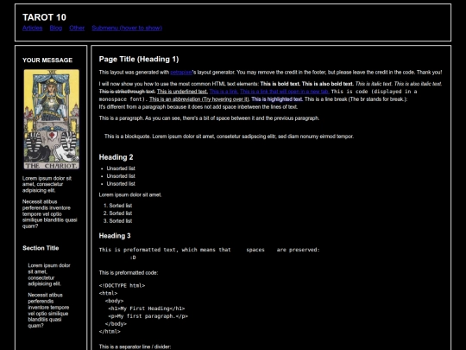Click the third Sorted list item
Viewport: 466px width, 350px height.
click(x=120, y=221)
